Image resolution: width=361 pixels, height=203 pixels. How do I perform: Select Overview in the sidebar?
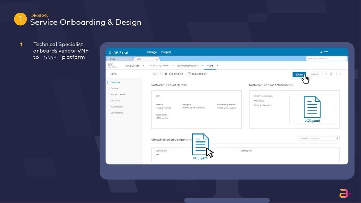point(115,82)
